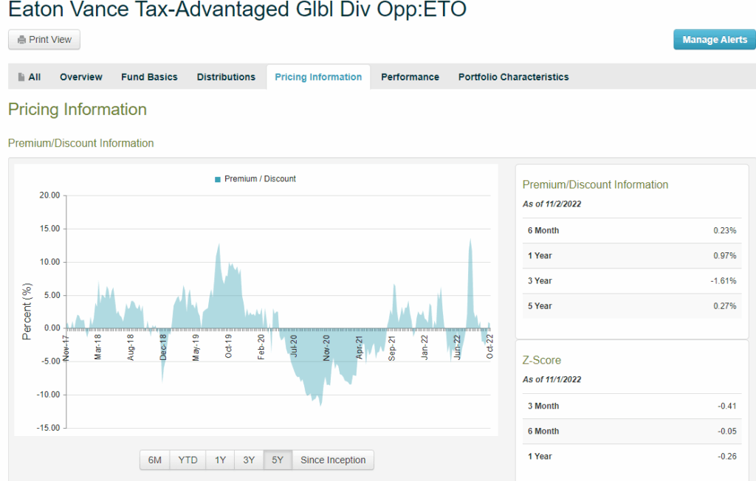Click the Pricing Information page heading

click(77, 109)
